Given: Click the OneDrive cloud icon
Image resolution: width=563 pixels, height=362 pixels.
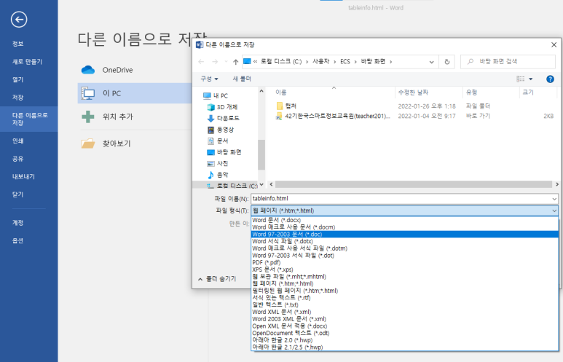Looking at the screenshot, I should (88, 70).
